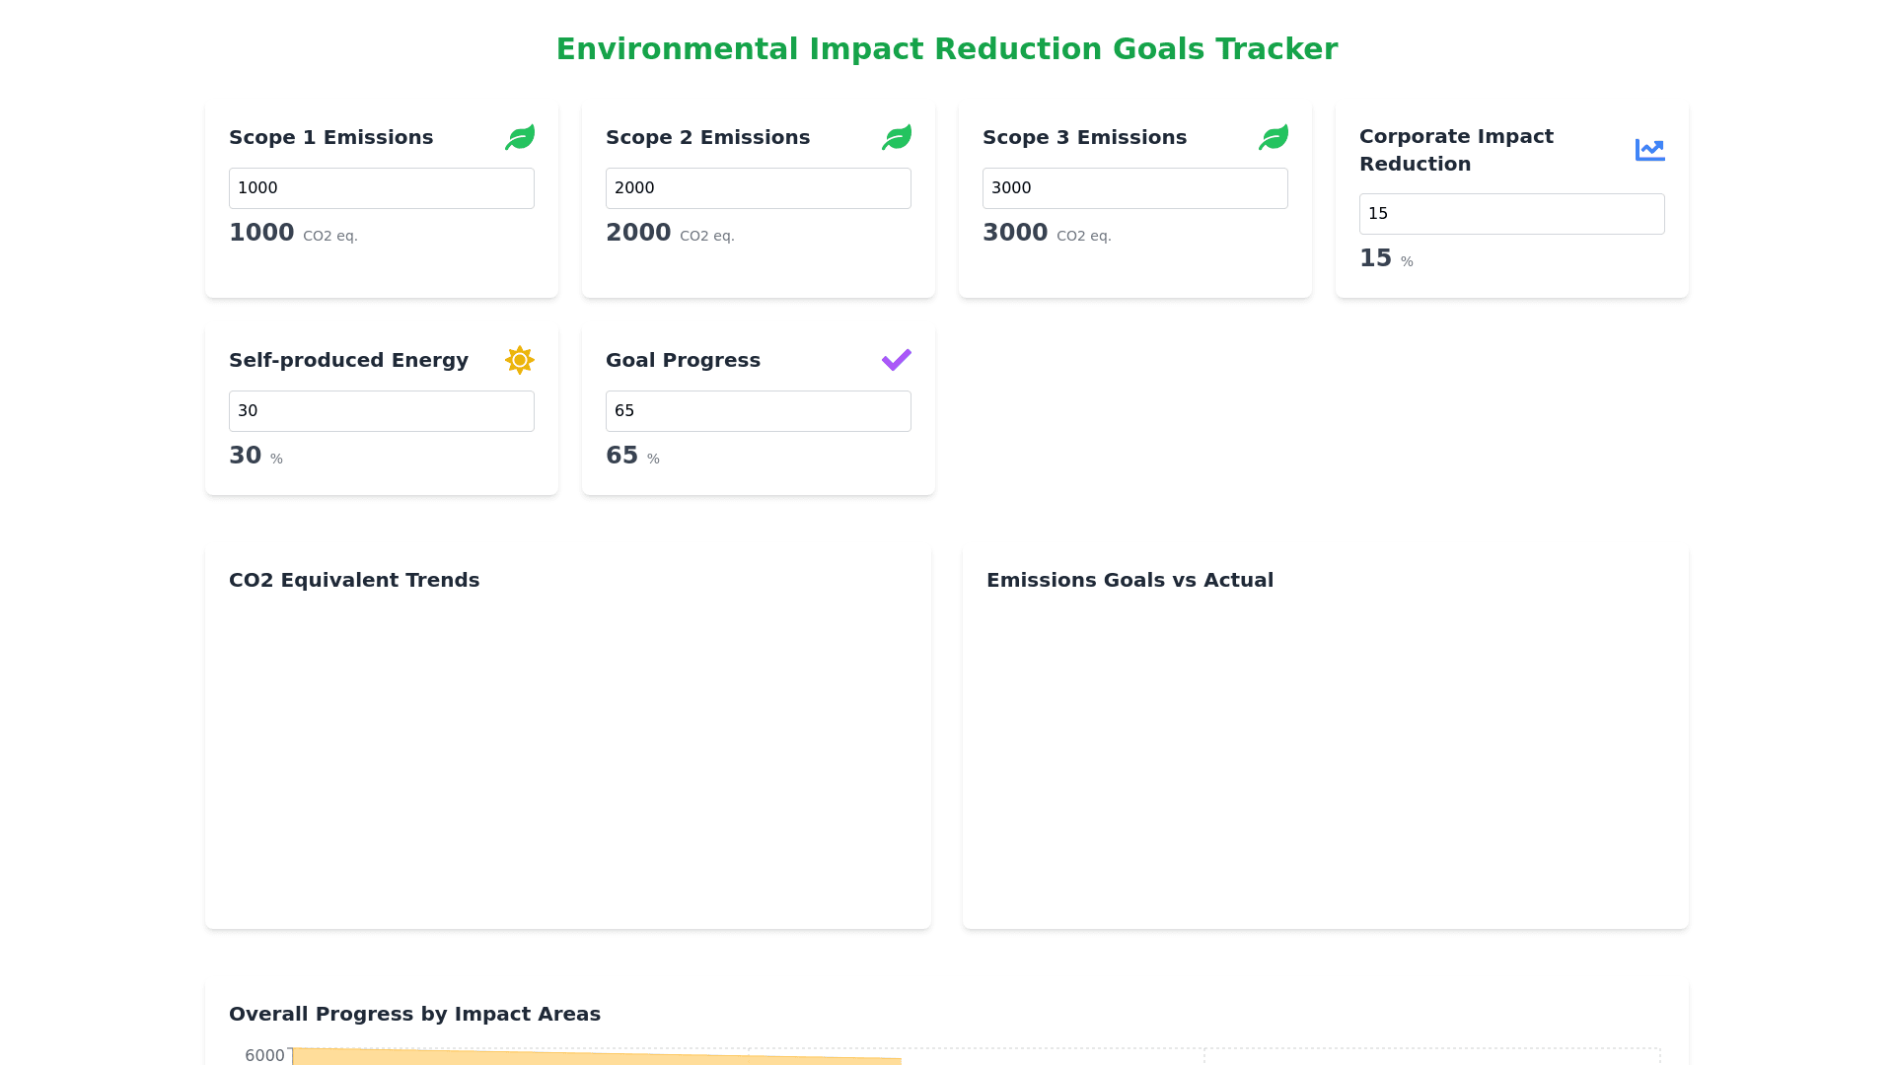Click the Goal Progress checkmark icon

pos(897,360)
